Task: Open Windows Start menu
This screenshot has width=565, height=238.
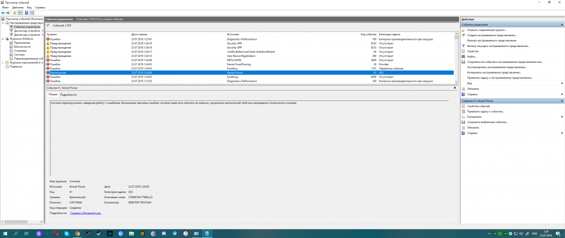Action: (x=6, y=233)
